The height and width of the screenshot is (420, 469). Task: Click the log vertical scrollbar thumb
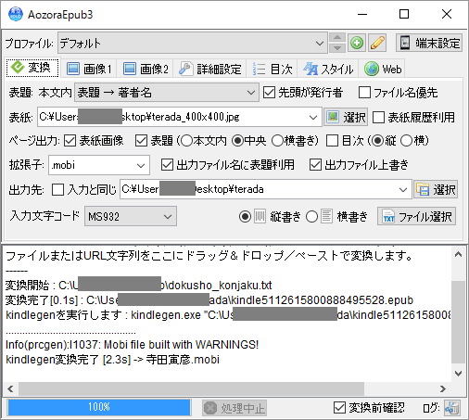[x=458, y=322]
